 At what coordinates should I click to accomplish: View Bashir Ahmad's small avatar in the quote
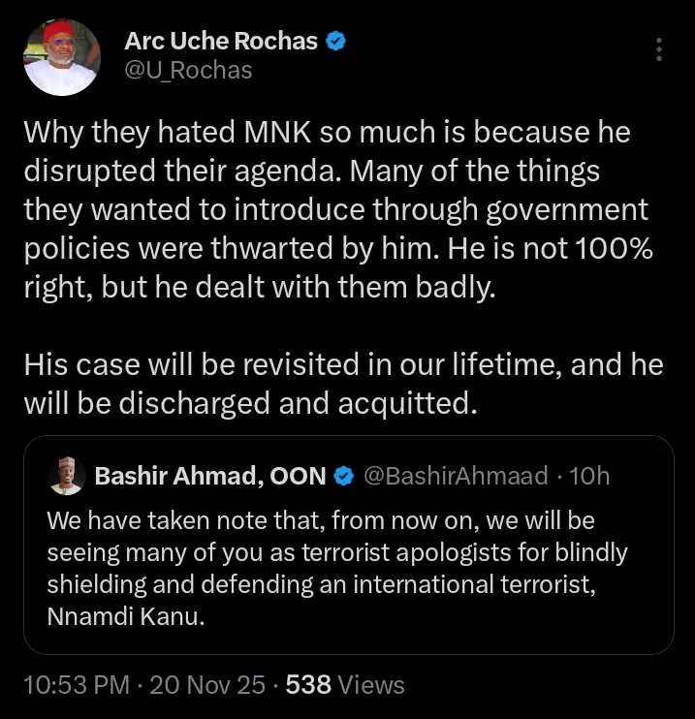tap(66, 475)
